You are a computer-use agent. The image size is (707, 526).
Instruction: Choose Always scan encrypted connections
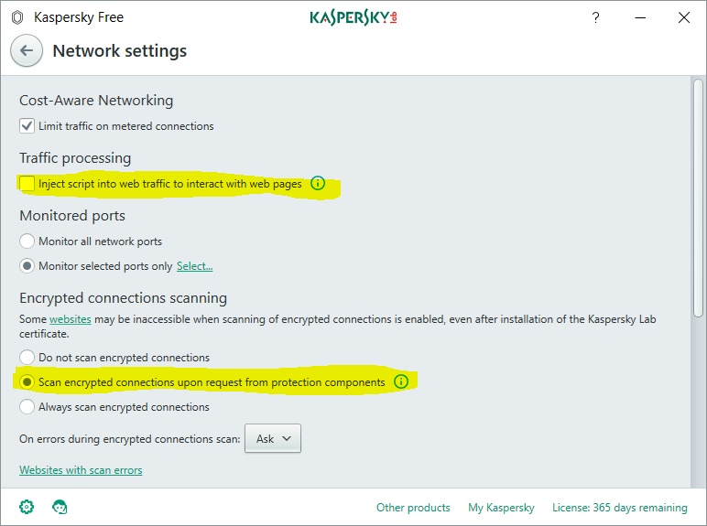tap(27, 407)
